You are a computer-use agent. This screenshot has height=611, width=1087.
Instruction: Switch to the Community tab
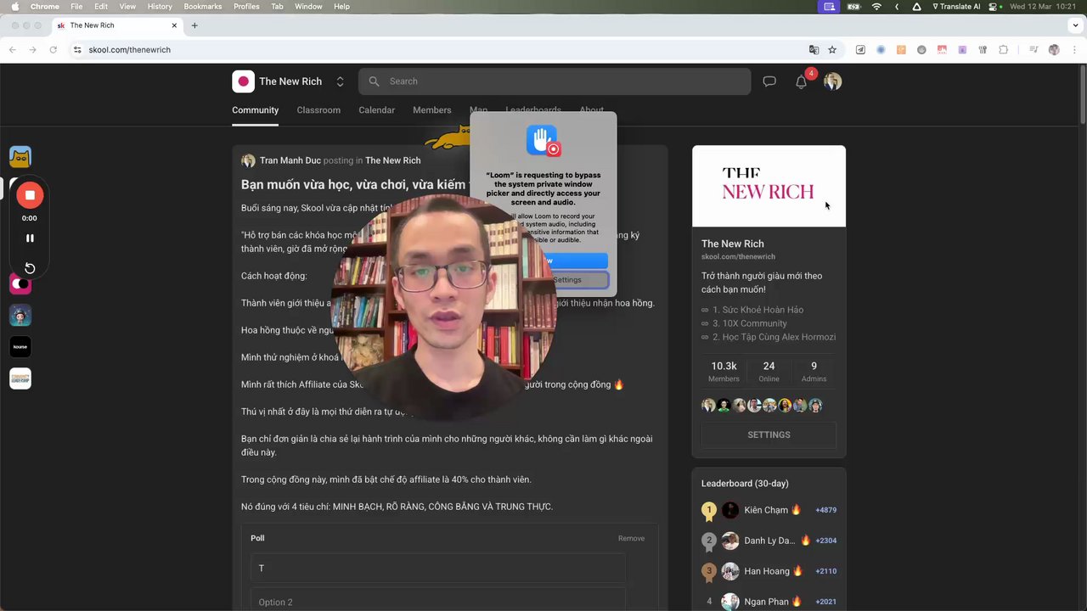255,110
